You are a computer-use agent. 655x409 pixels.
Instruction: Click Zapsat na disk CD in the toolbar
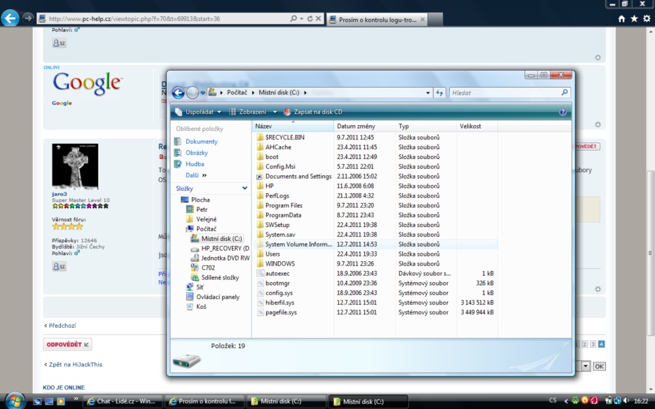313,112
